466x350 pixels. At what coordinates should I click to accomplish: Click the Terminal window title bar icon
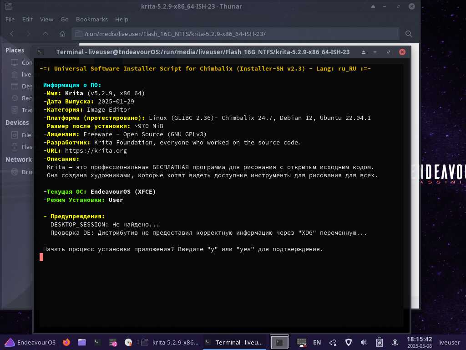coord(40,52)
